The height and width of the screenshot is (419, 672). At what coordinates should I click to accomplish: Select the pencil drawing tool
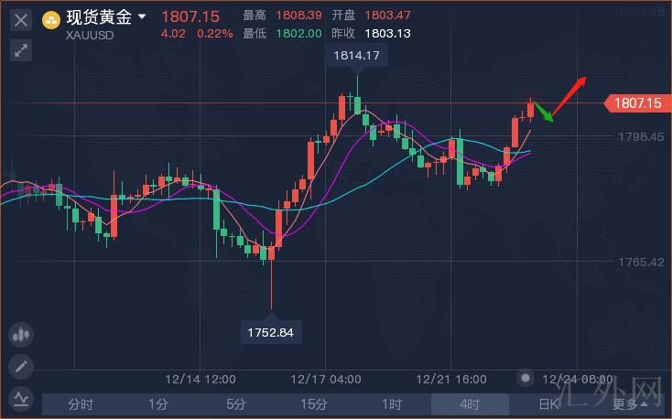tap(21, 367)
